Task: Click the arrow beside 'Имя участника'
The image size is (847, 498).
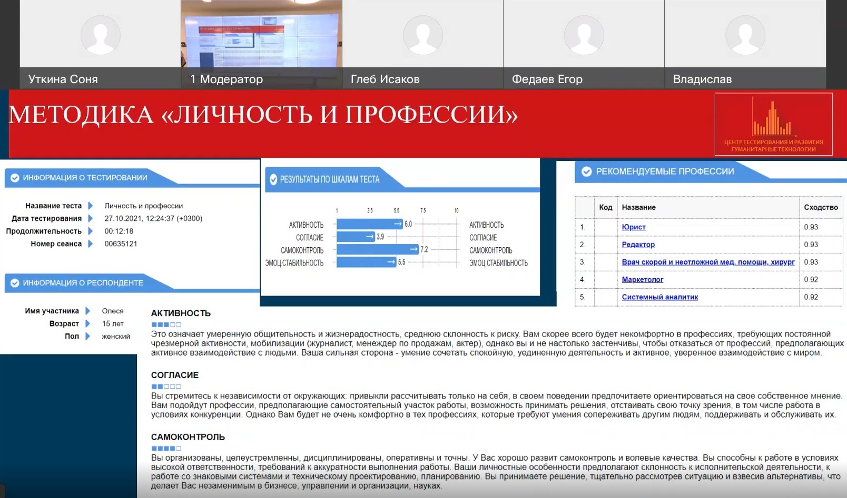Action: pos(87,311)
